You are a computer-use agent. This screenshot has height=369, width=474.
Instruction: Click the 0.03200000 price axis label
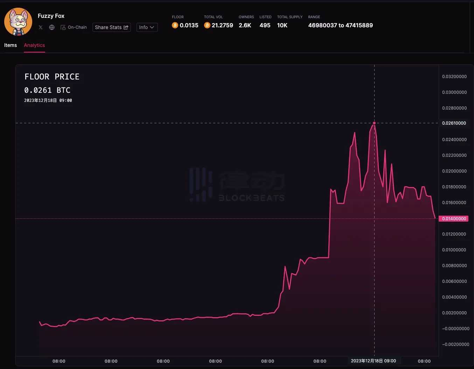[454, 77]
